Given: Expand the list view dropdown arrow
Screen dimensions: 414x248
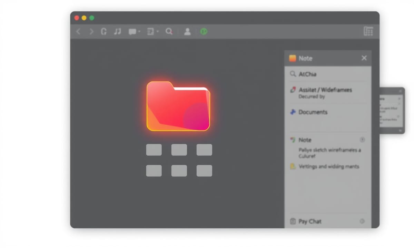Looking at the screenshot, I should (157, 31).
